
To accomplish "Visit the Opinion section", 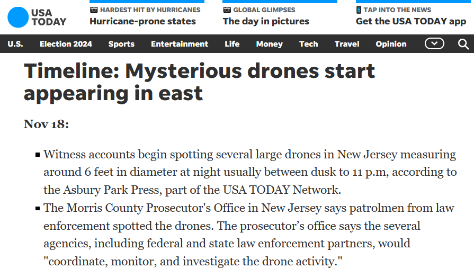I will pyautogui.click(x=391, y=44).
